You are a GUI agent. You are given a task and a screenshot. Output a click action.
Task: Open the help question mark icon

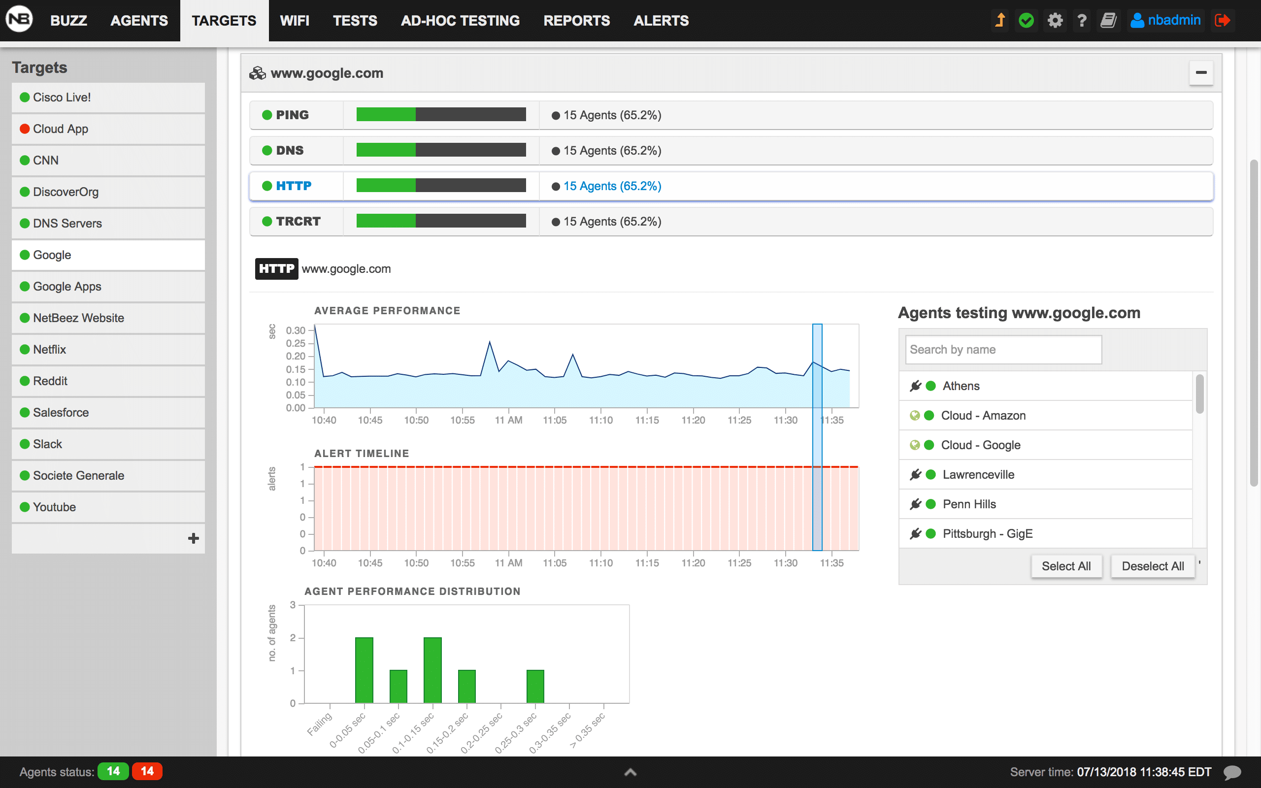click(1082, 20)
